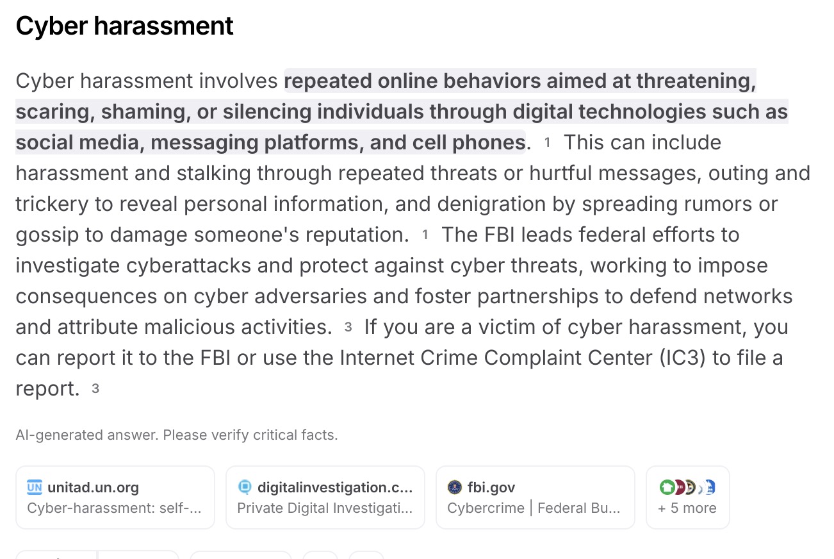Click the "The FBI leads federal efforts" sentence
The image size is (834, 559).
[x=589, y=235]
